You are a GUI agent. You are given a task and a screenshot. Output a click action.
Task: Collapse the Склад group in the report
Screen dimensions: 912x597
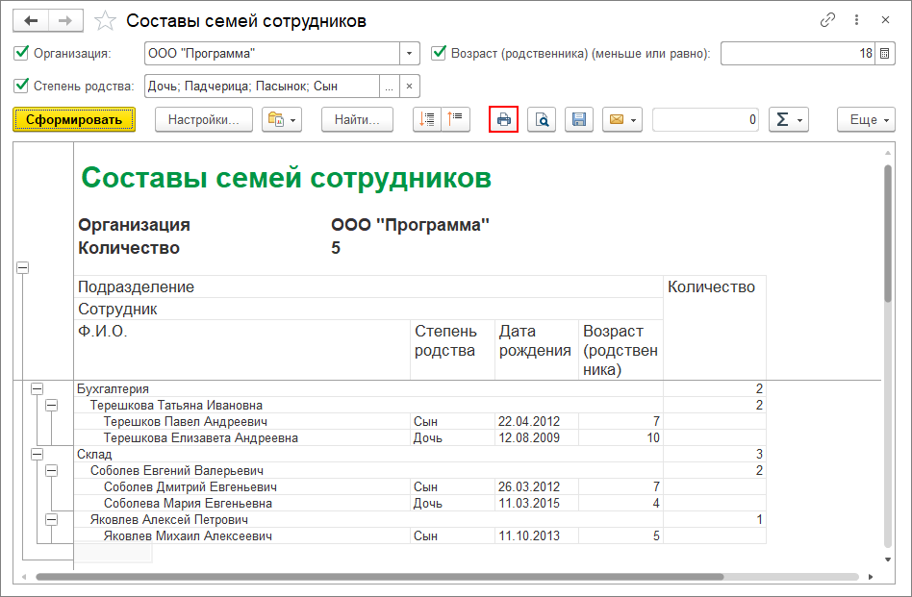[37, 454]
